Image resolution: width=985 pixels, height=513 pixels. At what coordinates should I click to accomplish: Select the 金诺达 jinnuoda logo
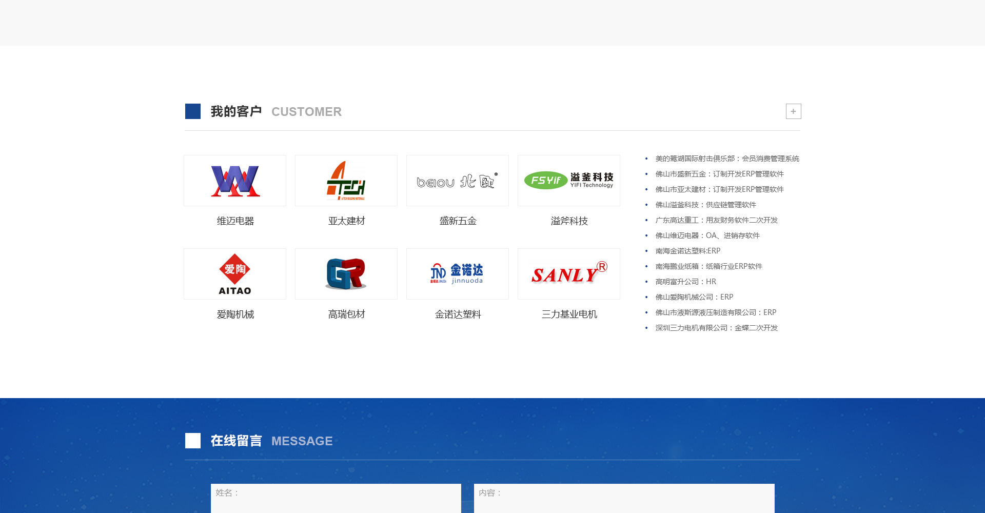coord(458,274)
